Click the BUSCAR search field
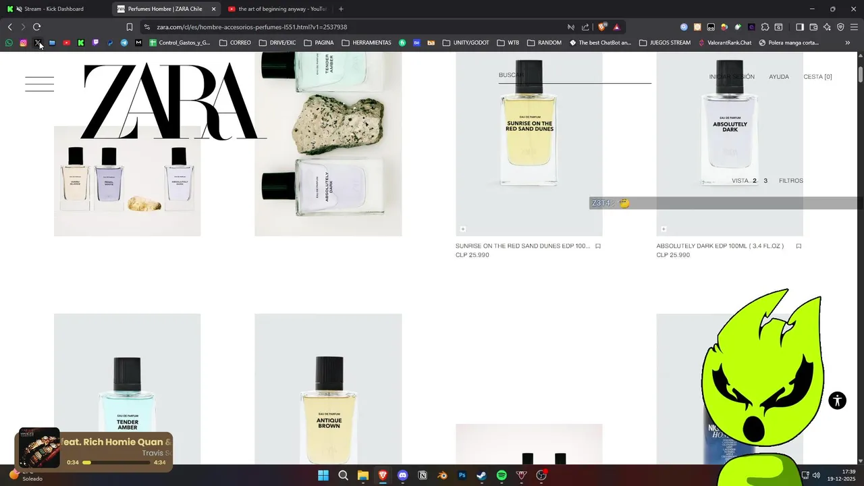The image size is (864, 486). (x=574, y=76)
